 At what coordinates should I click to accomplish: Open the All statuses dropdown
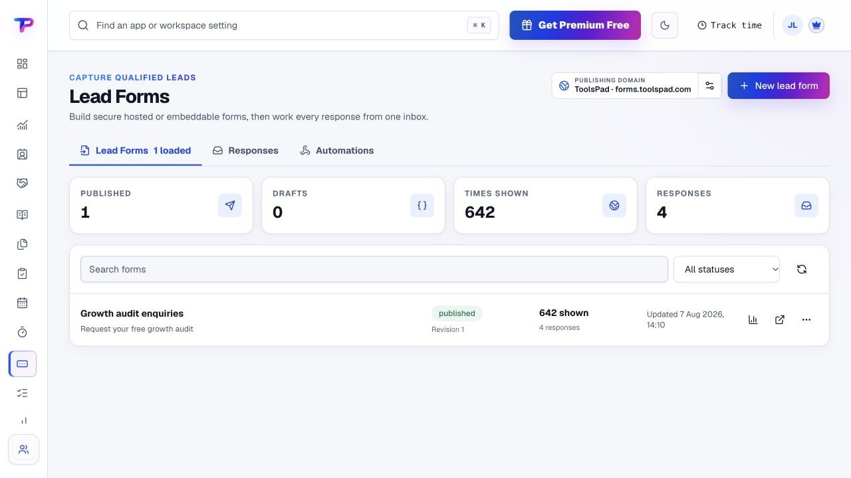[727, 269]
